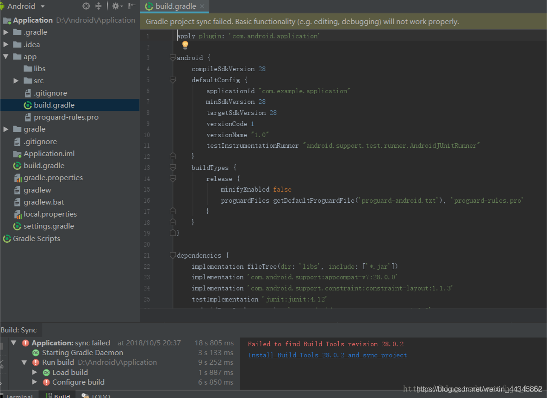The height and width of the screenshot is (398, 547).
Task: Open the Android project view dropdown
Action: 43,6
